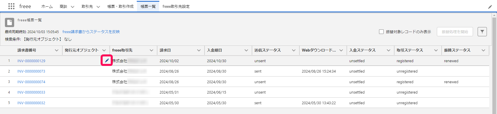Click renewed status in row INV-0000000074

(x=451, y=82)
